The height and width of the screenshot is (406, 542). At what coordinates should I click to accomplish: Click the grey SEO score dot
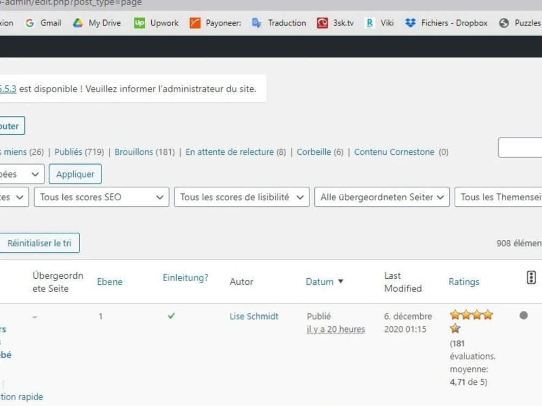[524, 315]
